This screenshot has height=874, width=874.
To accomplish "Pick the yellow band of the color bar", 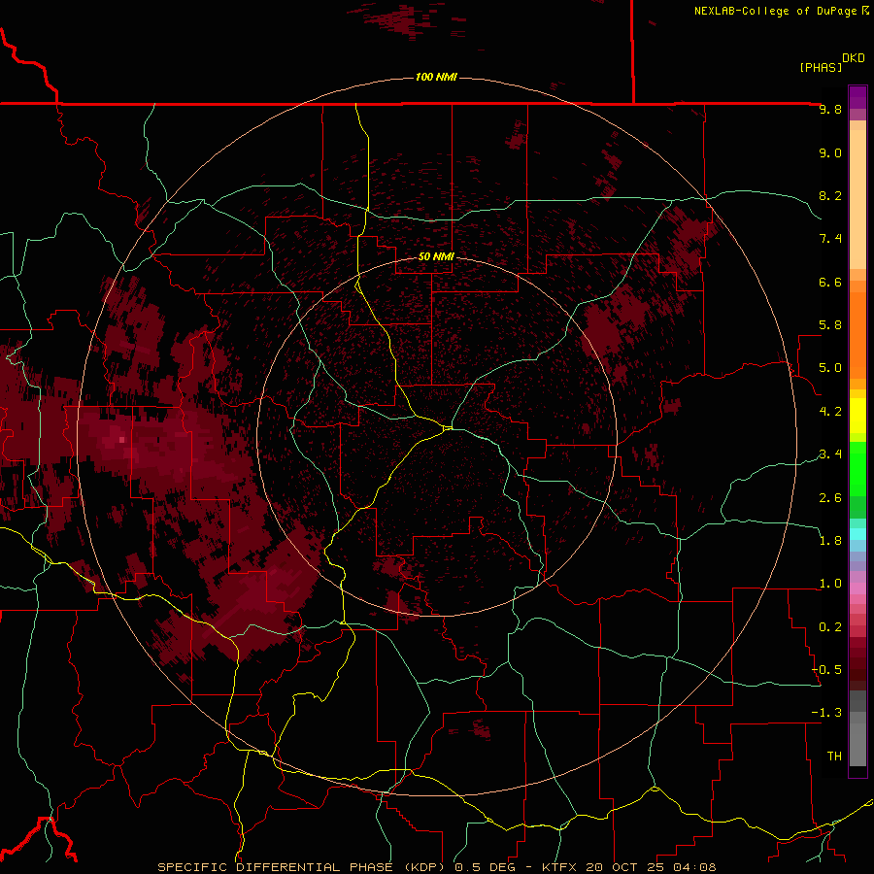I will point(857,416).
